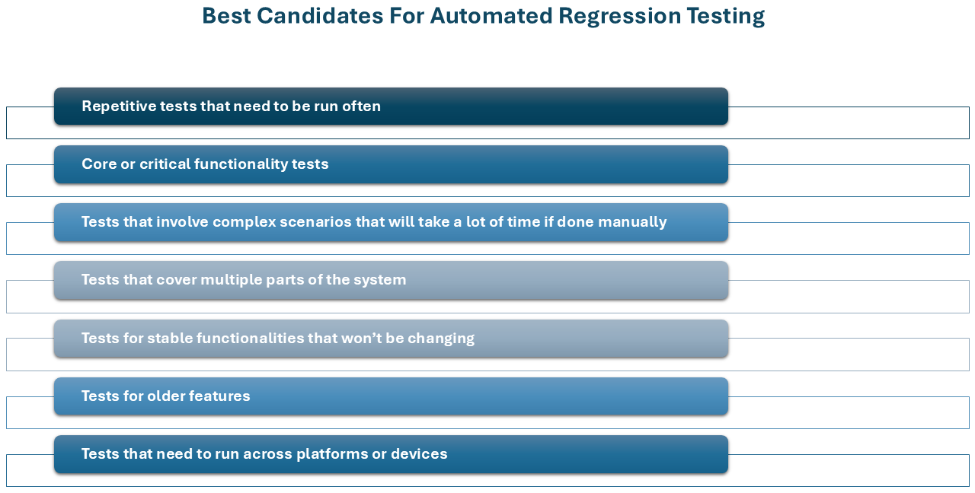Click the outlined box right of 'older features' bar
Viewport: 975px width, 493px height.
[849, 412]
